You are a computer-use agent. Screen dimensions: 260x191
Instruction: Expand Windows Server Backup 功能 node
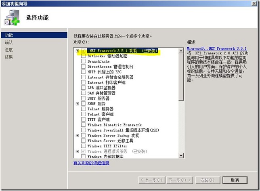coord(77,136)
